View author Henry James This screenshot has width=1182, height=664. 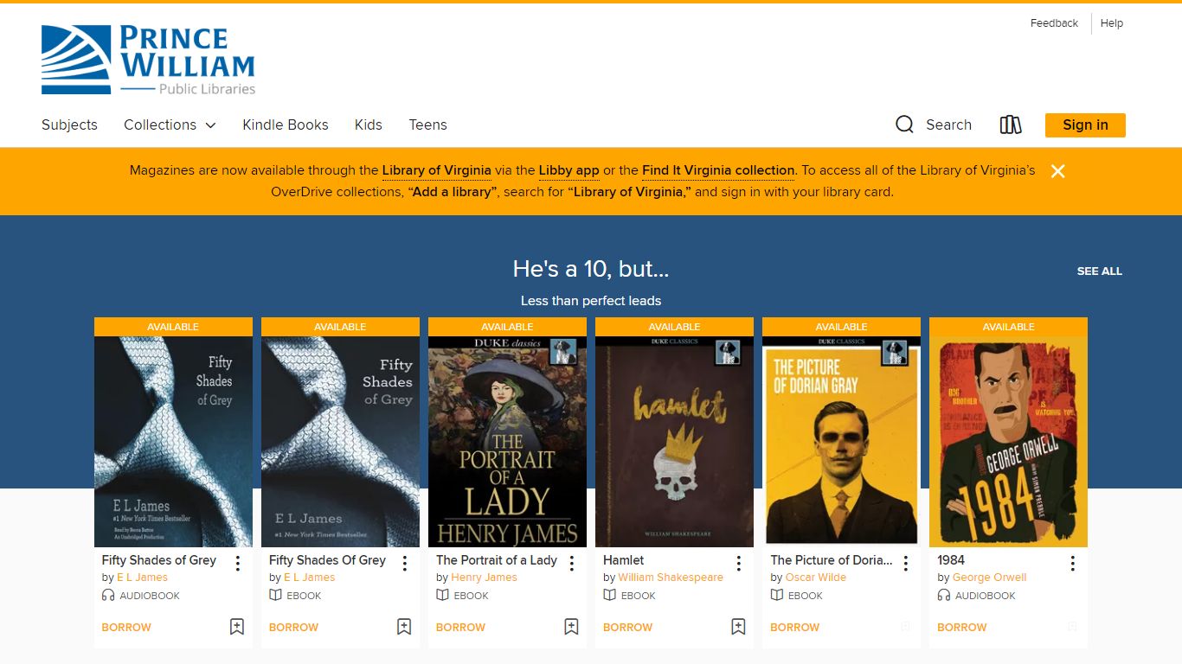click(484, 578)
